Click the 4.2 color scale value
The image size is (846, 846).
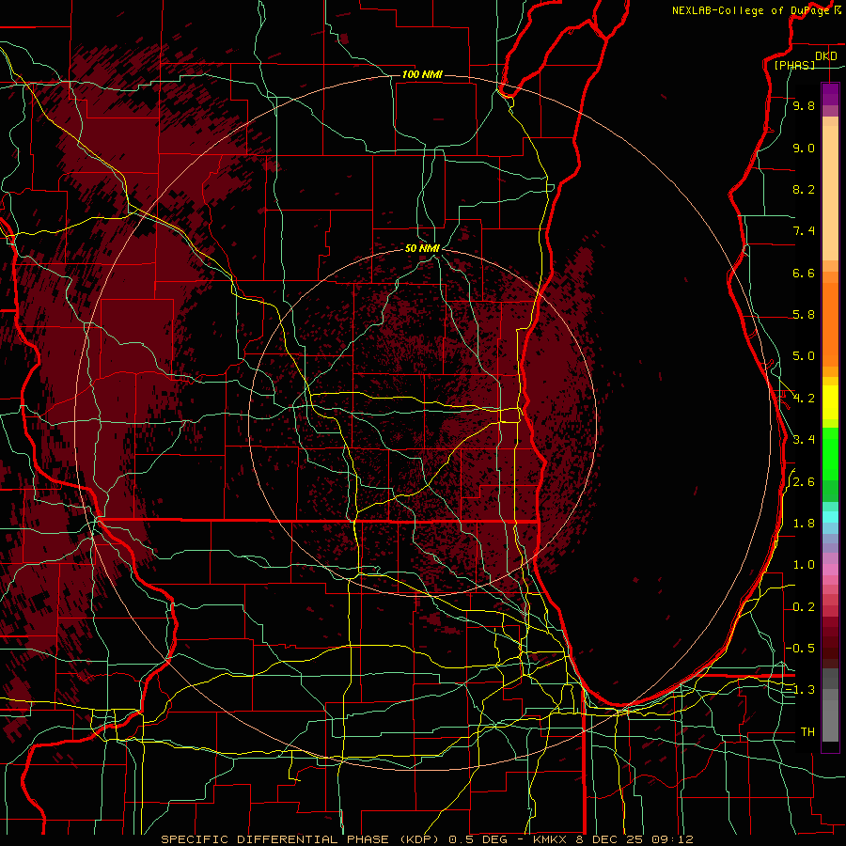point(804,399)
